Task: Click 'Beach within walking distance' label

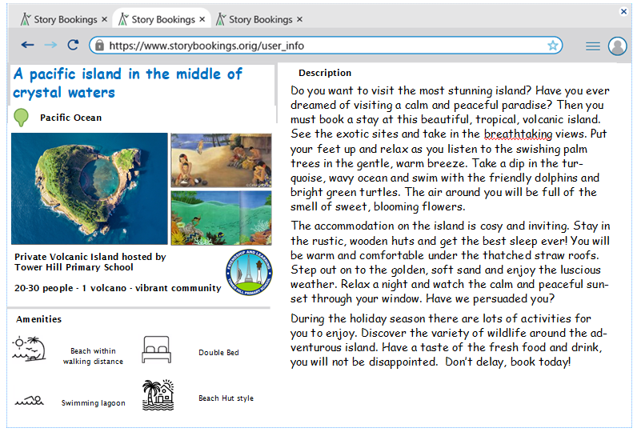Action: point(93,356)
